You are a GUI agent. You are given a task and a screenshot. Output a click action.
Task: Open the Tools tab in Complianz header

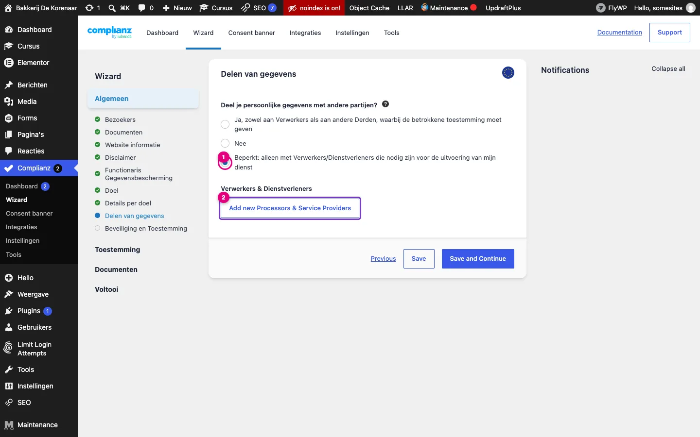tap(392, 33)
